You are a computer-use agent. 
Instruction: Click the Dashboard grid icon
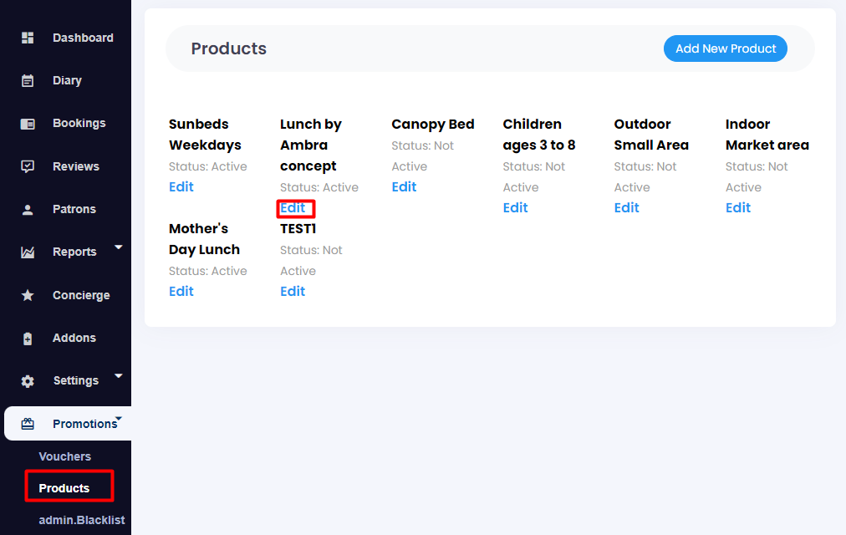tap(28, 38)
